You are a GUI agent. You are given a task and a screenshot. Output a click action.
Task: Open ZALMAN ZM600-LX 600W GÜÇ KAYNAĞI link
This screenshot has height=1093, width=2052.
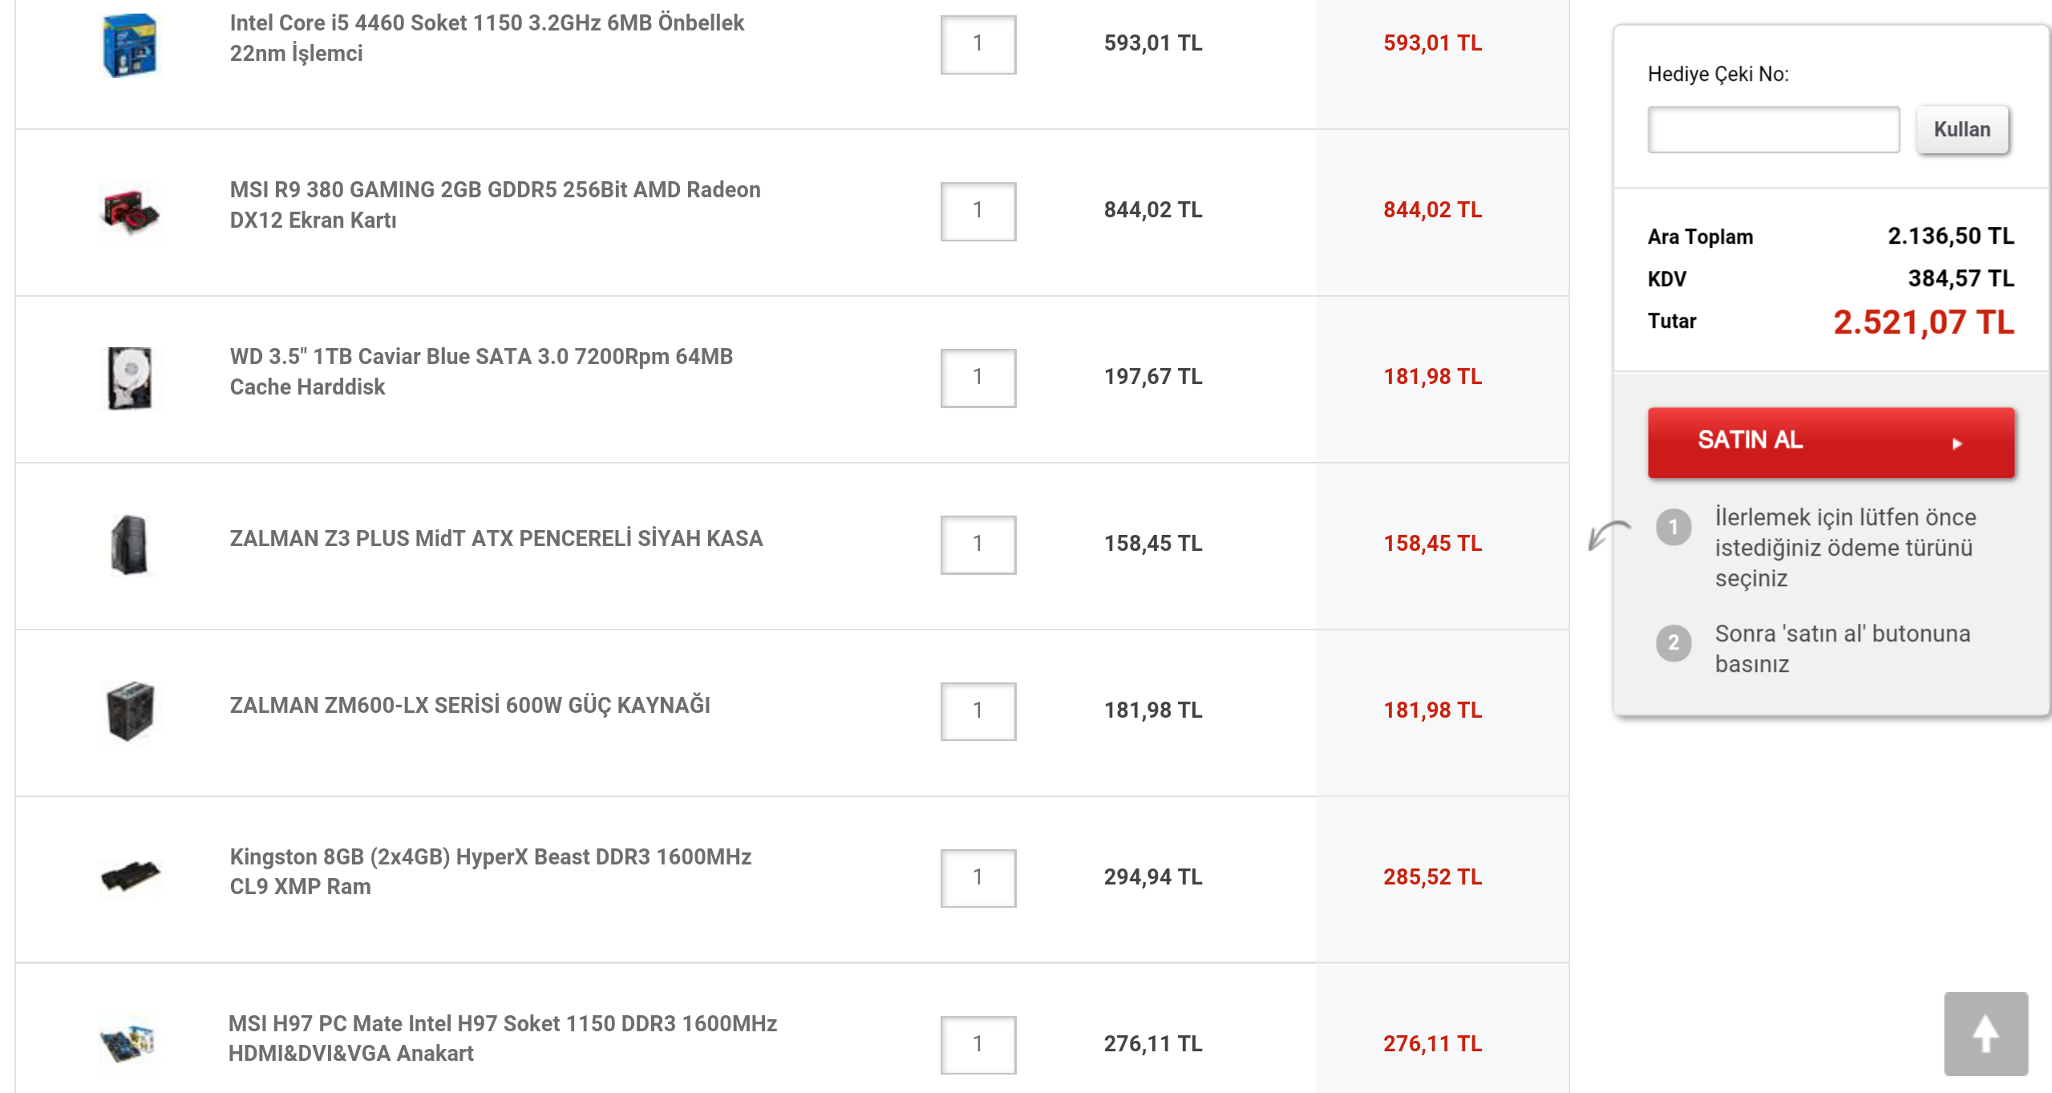(x=470, y=706)
